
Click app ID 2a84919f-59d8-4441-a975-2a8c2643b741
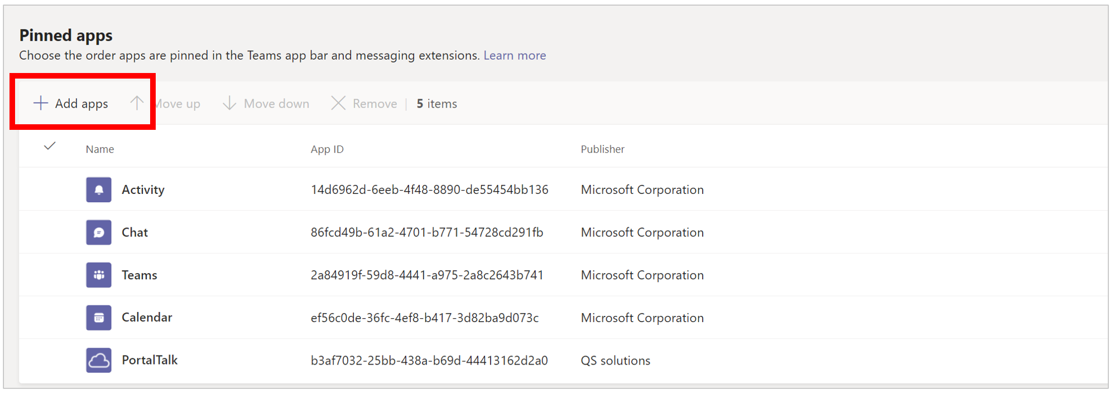(x=427, y=275)
